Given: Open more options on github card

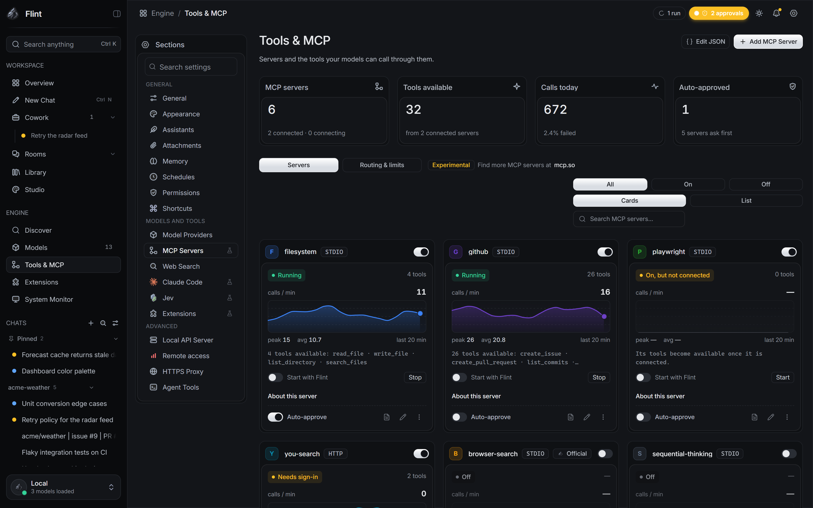Looking at the screenshot, I should [603, 417].
